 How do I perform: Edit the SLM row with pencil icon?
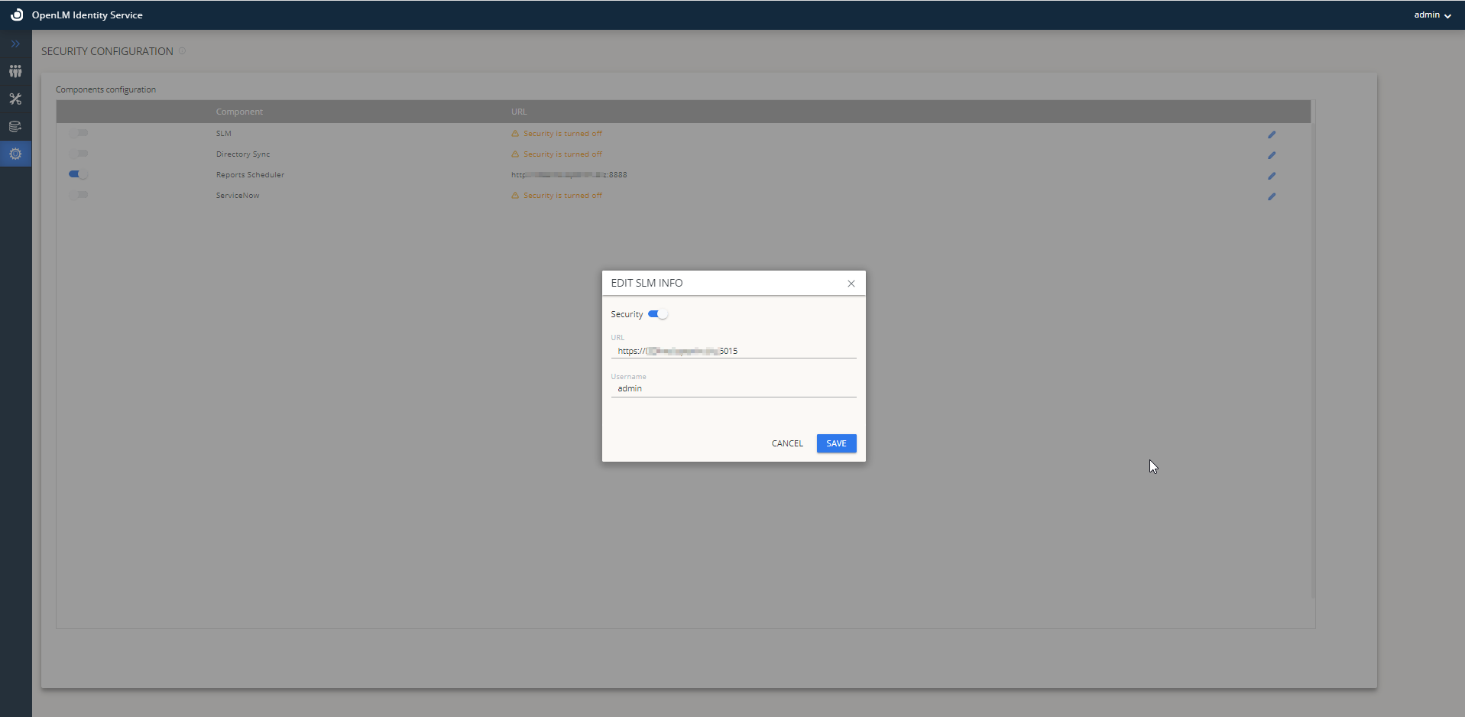[1272, 135]
